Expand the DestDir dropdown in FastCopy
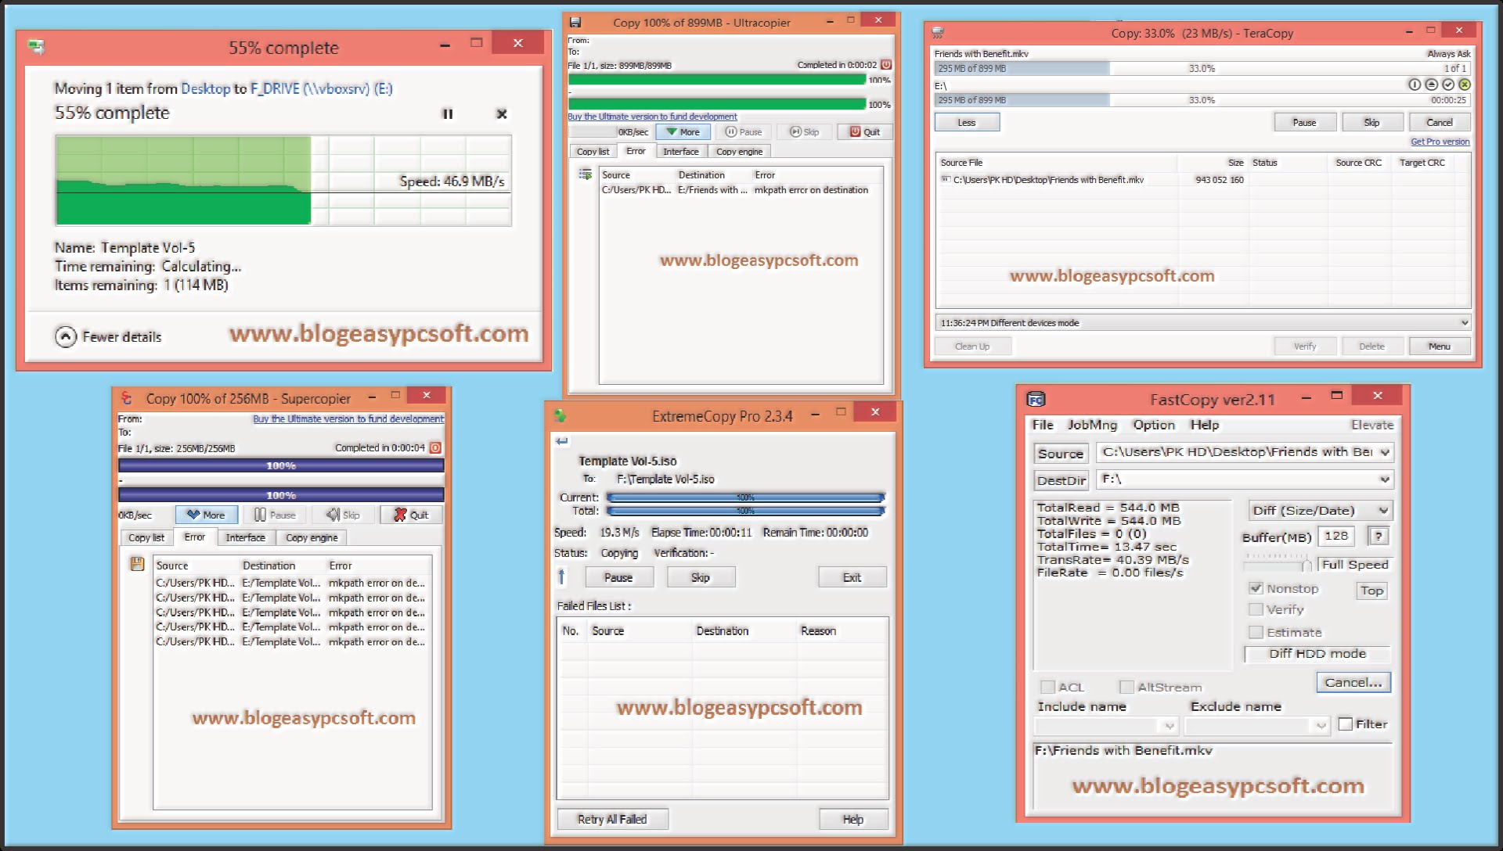This screenshot has height=851, width=1503. point(1383,479)
